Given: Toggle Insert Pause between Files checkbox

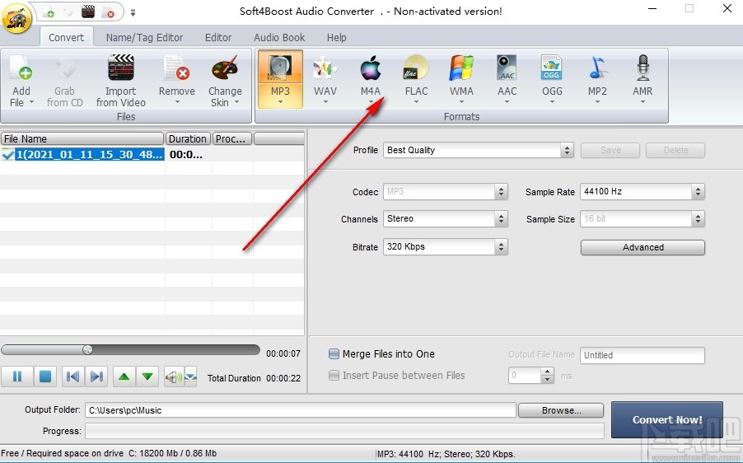Looking at the screenshot, I should pyautogui.click(x=334, y=376).
